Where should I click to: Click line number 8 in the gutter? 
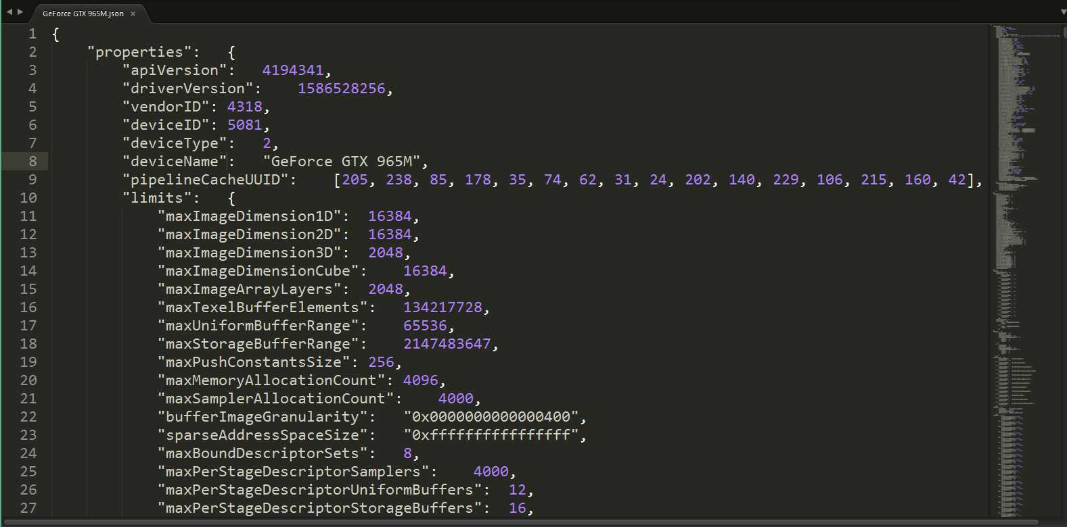point(32,161)
